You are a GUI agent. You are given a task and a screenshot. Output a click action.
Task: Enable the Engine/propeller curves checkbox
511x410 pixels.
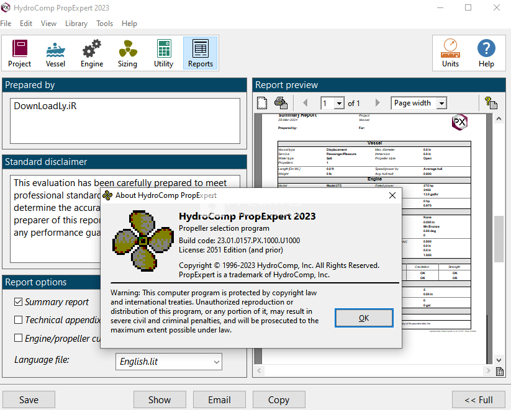pyautogui.click(x=18, y=338)
